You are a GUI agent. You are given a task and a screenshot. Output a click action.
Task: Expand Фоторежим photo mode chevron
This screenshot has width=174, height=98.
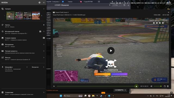pos(44,44)
